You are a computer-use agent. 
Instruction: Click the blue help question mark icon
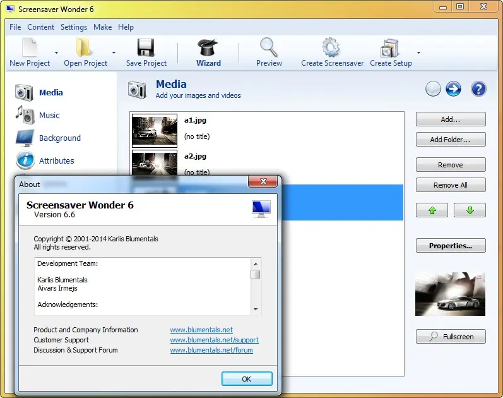(x=478, y=89)
